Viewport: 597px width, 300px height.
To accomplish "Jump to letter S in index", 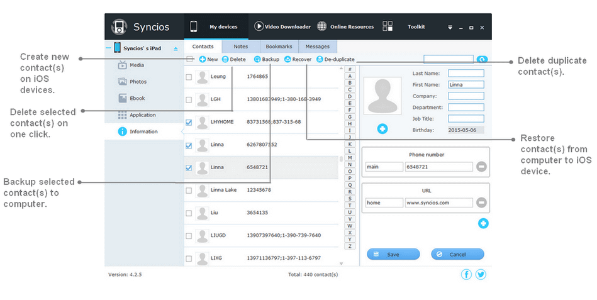I will tap(350, 198).
